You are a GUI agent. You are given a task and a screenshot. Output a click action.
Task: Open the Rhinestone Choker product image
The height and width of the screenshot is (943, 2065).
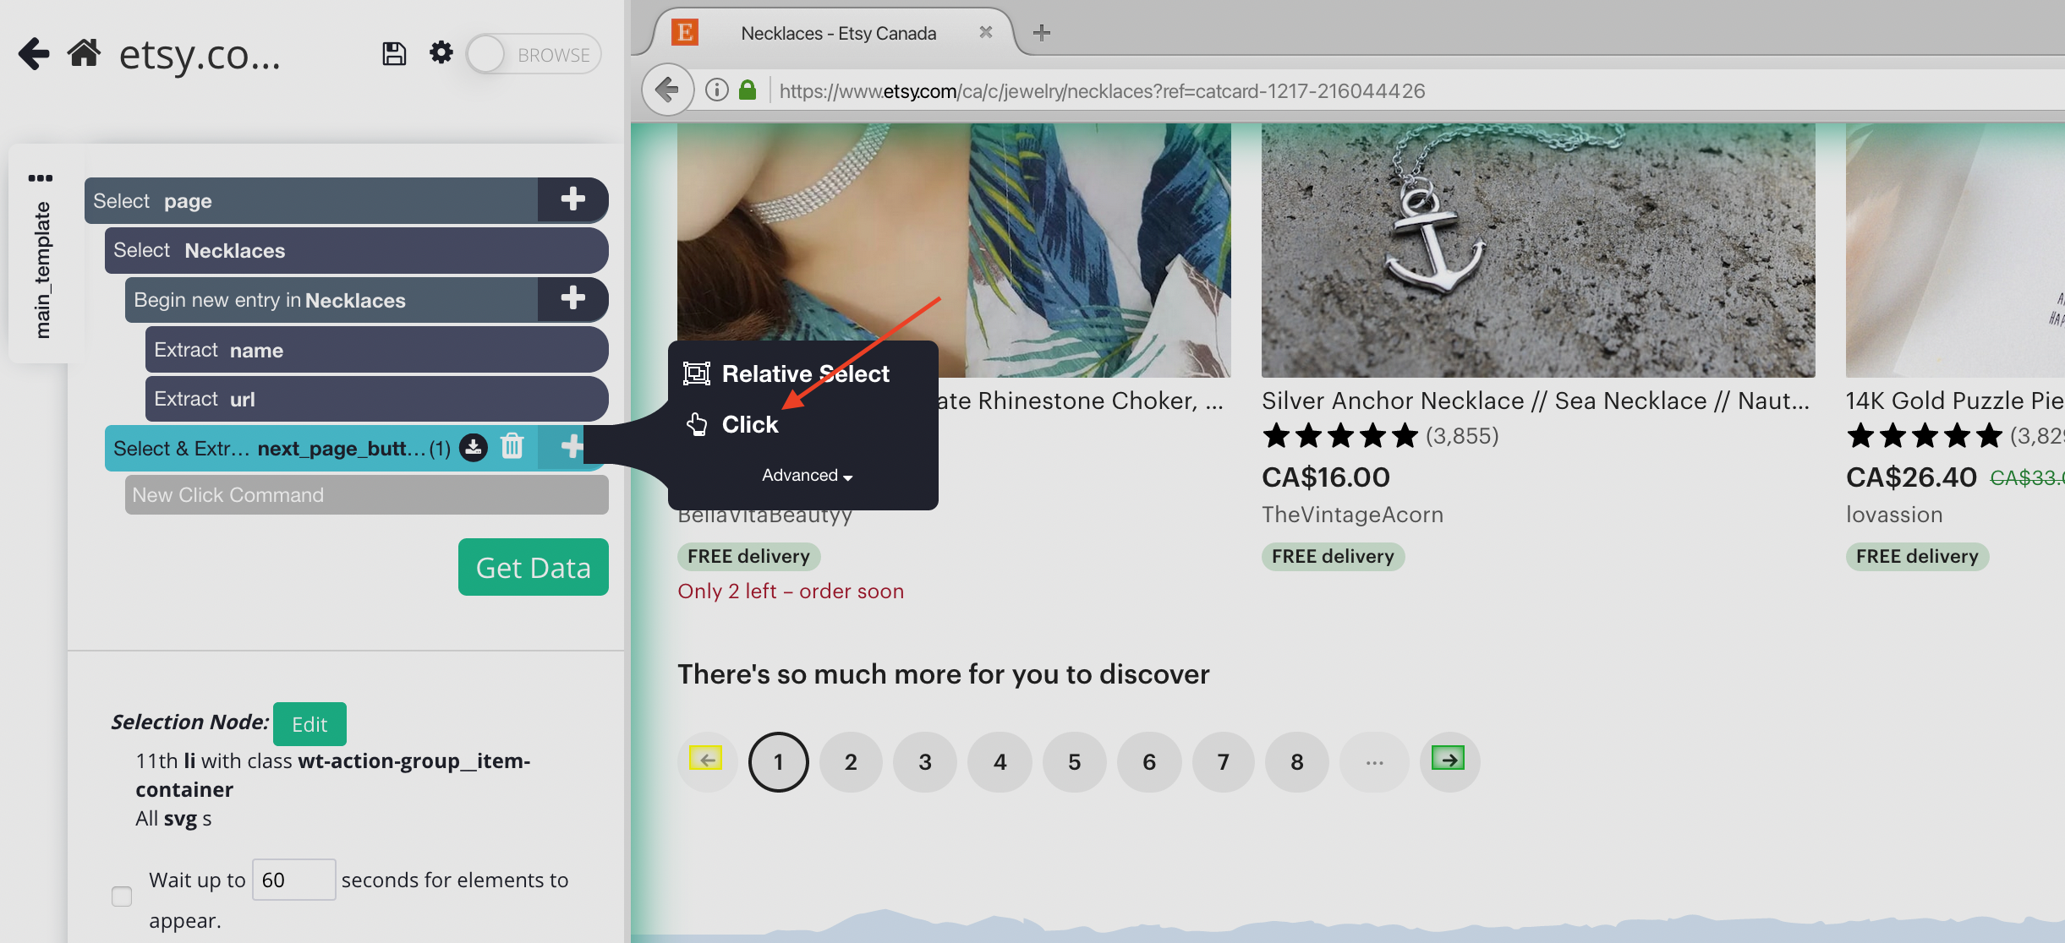pos(954,232)
